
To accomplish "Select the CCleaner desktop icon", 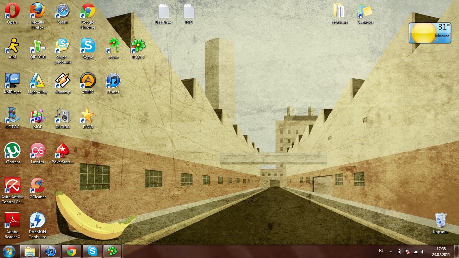I will point(38,188).
